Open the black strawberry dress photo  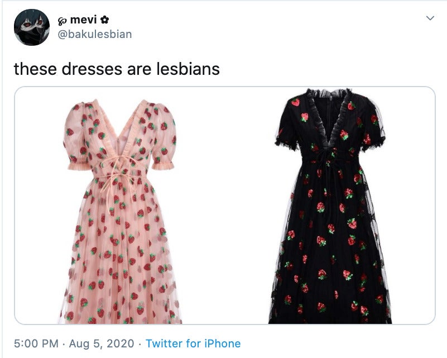point(331,206)
